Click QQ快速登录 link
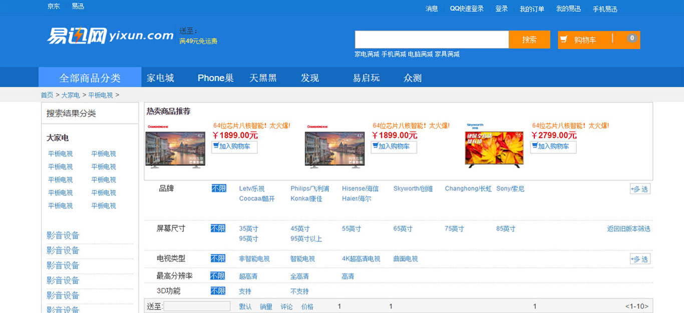 [467, 9]
